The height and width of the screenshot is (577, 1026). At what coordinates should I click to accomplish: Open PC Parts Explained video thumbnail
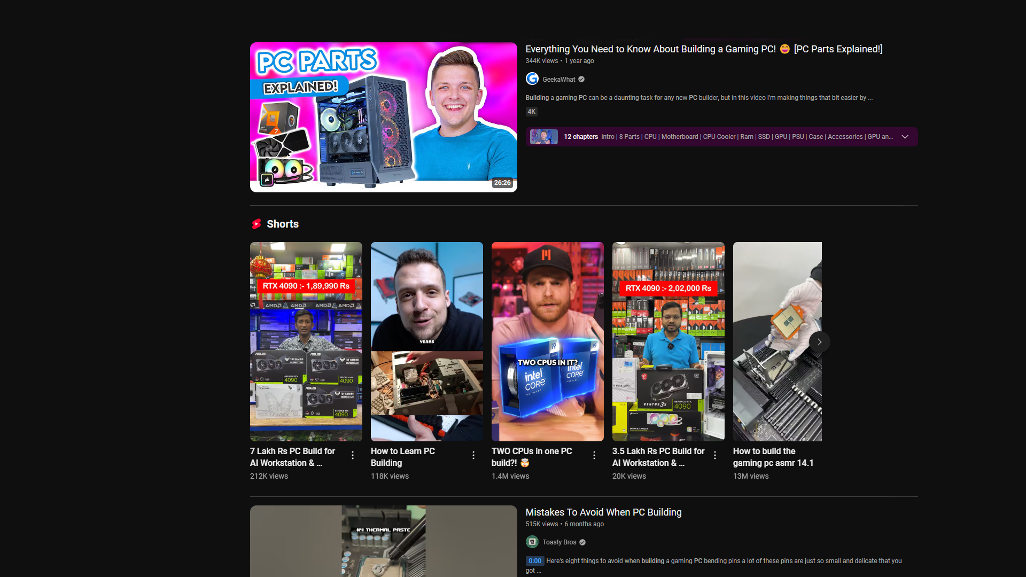pos(383,117)
